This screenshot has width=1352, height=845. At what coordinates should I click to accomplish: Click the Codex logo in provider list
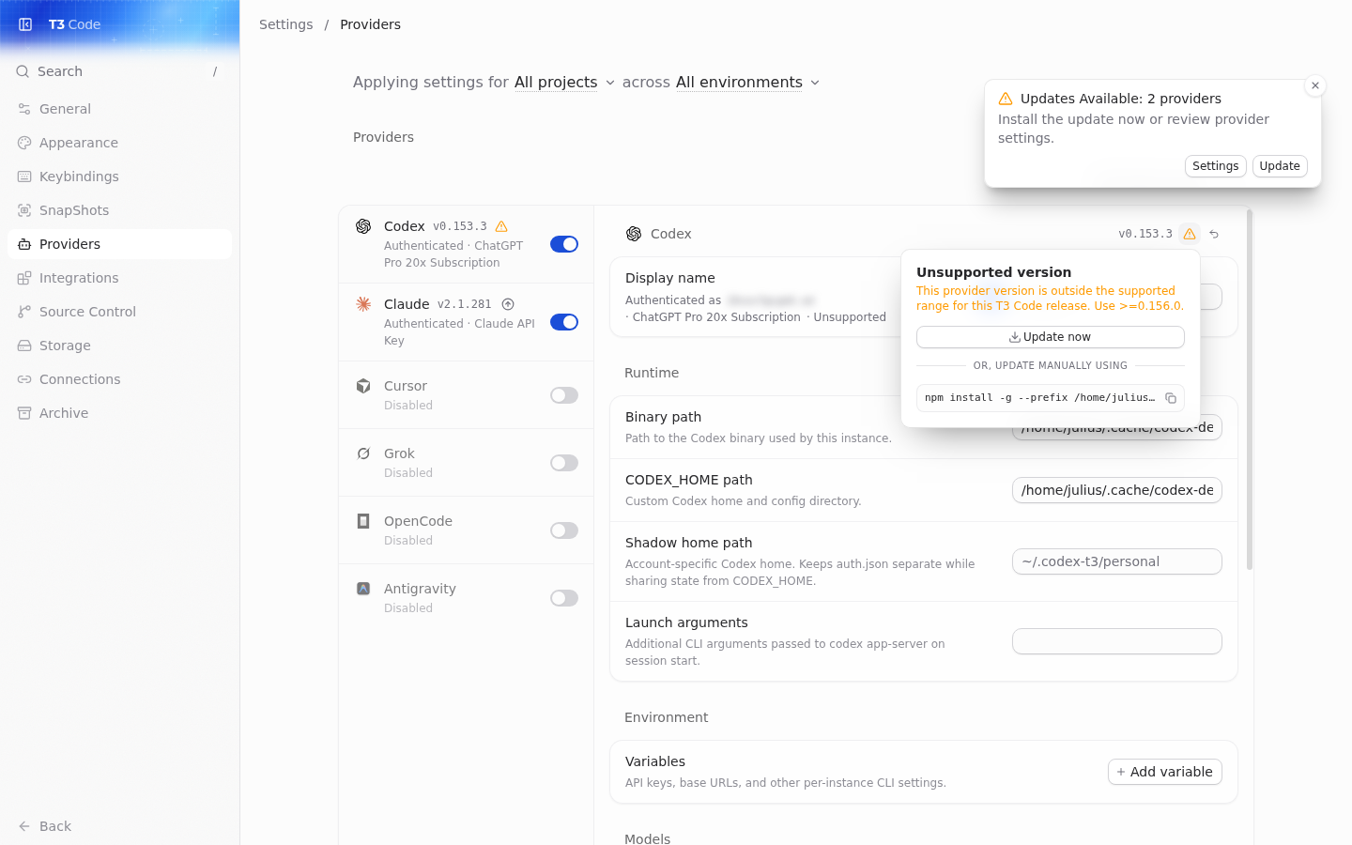[x=363, y=226]
